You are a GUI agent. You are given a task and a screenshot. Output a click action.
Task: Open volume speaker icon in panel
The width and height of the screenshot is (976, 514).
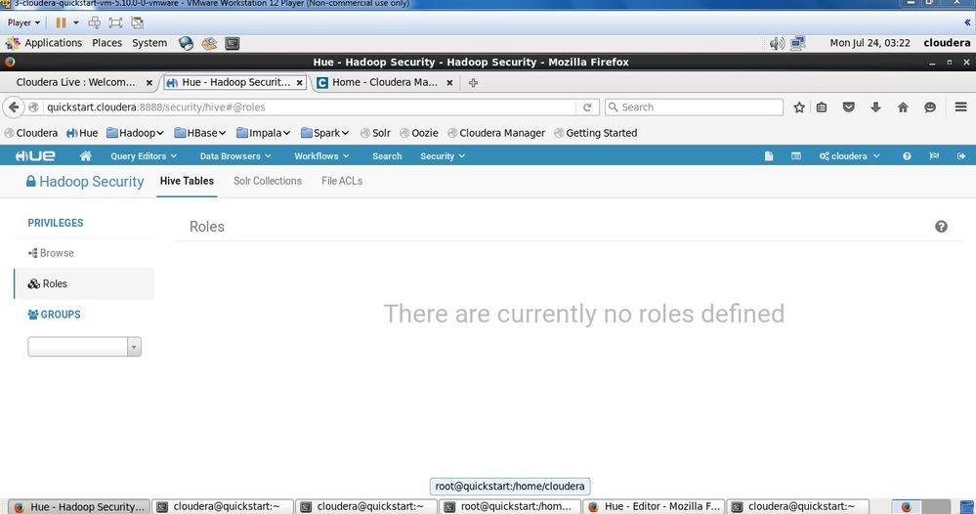776,43
